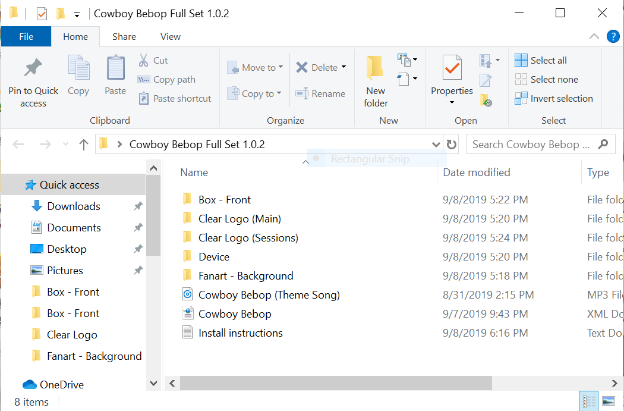Open the address bar history dropdown
The image size is (624, 411).
click(436, 145)
